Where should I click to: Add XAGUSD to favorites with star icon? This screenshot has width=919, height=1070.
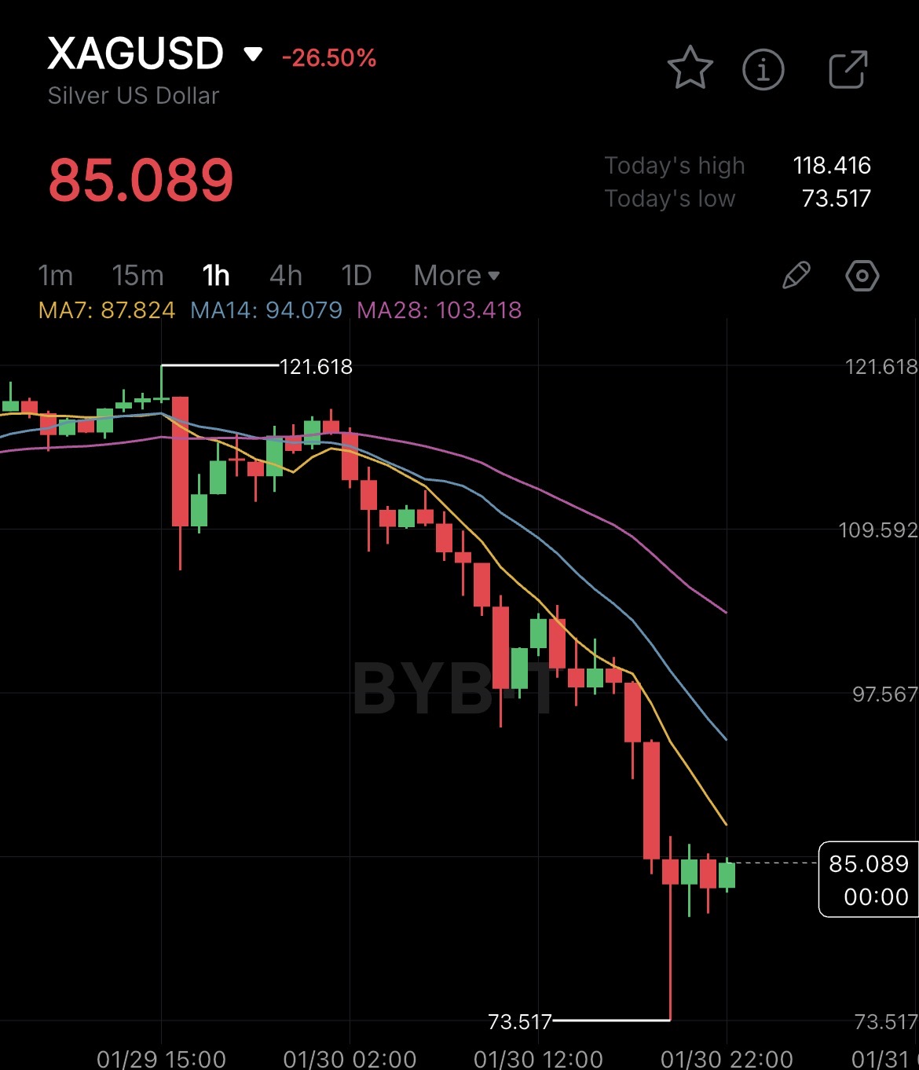click(x=690, y=69)
